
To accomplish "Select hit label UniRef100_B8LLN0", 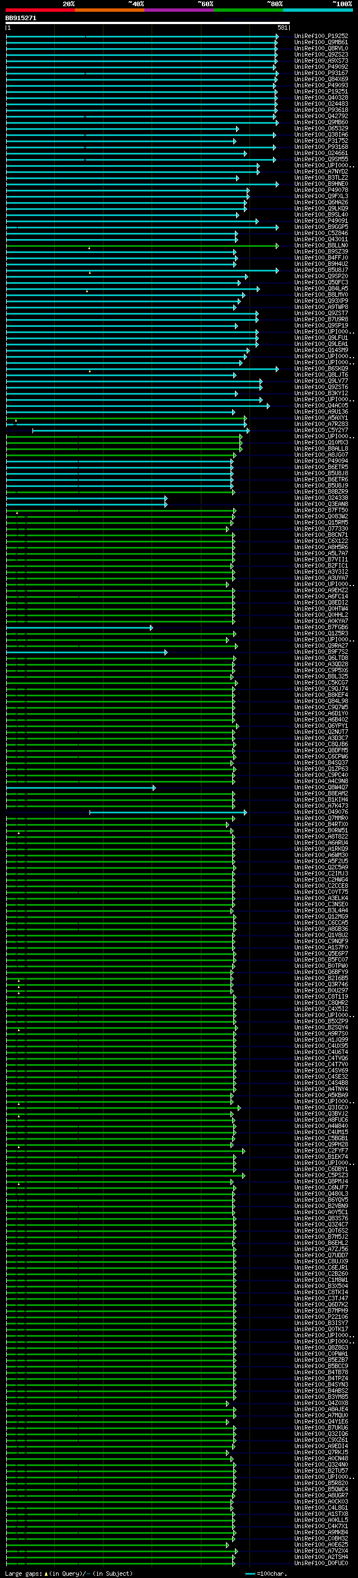I will coord(321,246).
